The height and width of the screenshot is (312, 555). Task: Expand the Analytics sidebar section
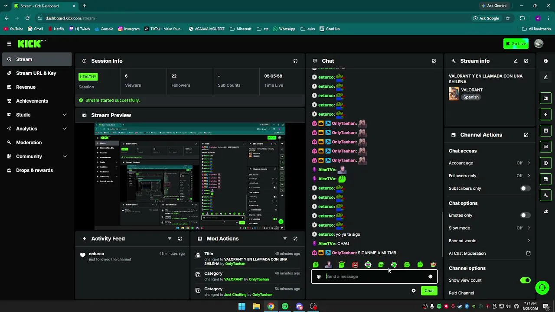tap(37, 129)
